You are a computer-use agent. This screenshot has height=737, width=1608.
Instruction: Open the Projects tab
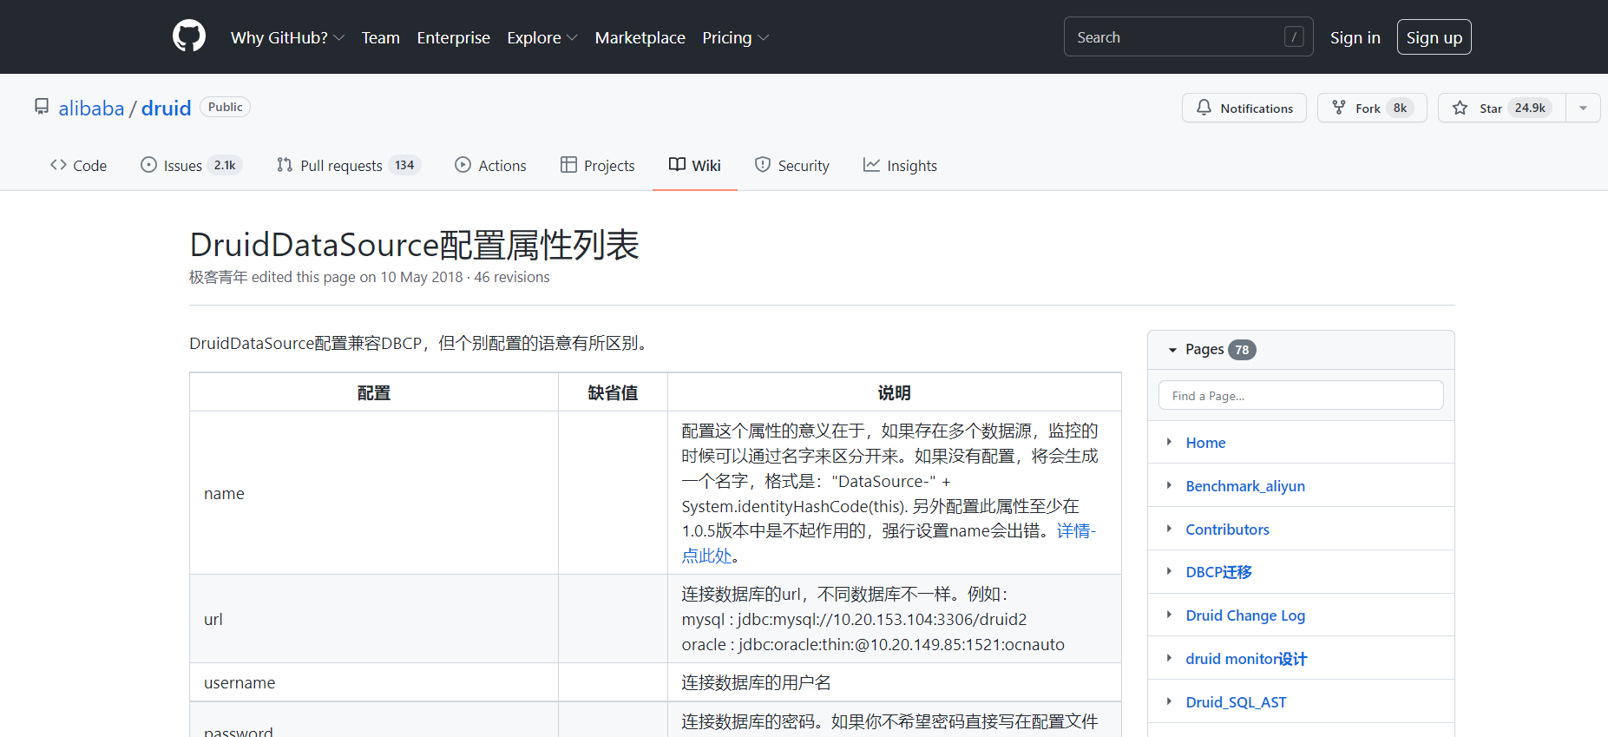598,165
